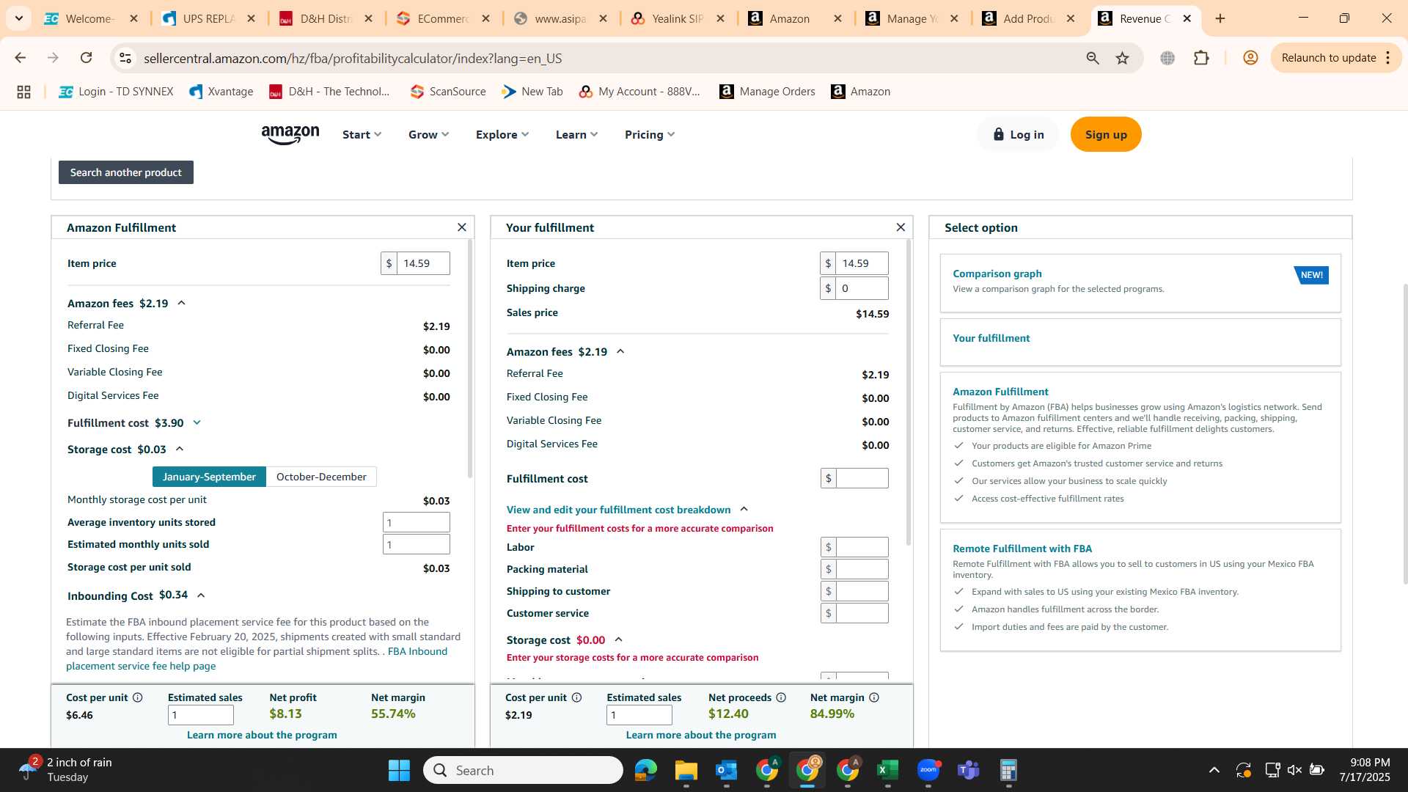
Task: Collapse Inbounding Cost $0.34 section
Action: 201,595
